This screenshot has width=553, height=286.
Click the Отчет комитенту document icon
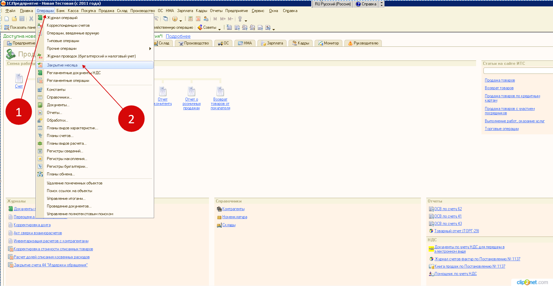click(x=163, y=91)
